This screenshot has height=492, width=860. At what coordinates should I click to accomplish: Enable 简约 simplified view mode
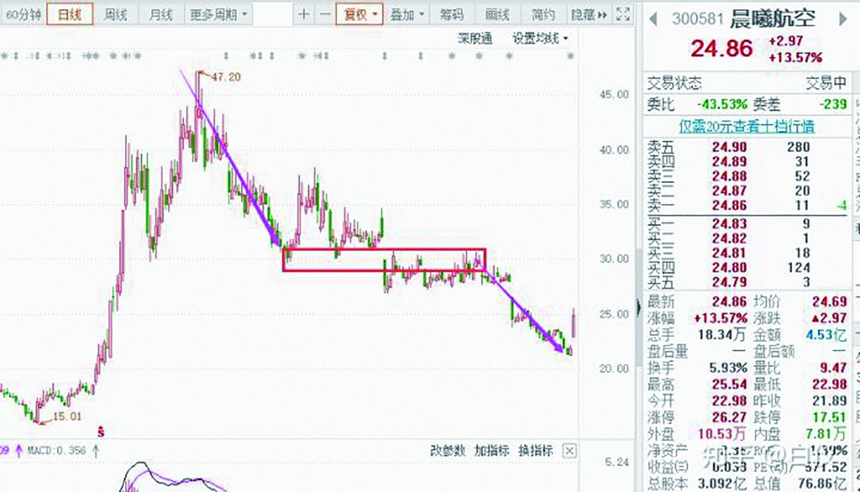(543, 14)
